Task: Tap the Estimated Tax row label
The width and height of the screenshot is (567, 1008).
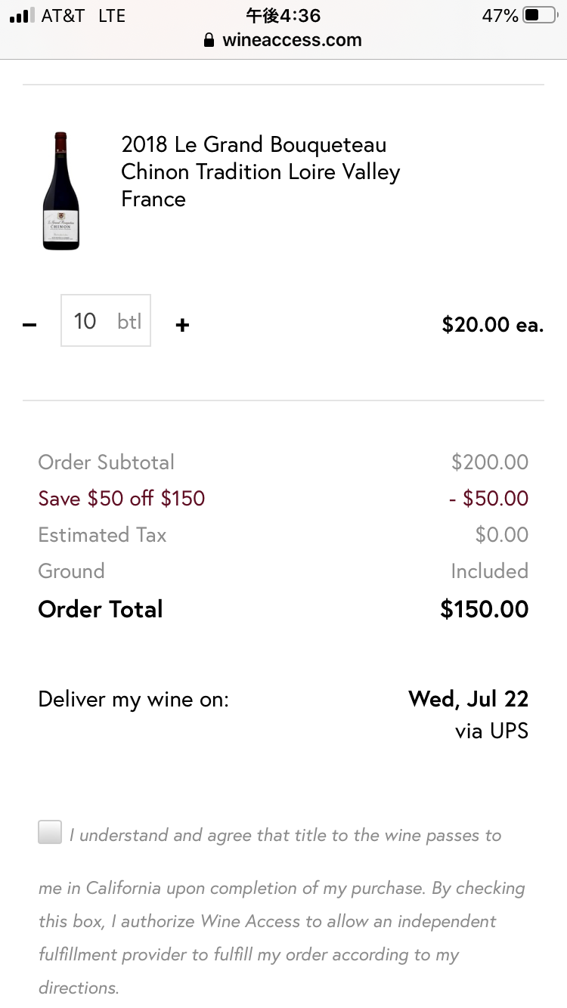Action: 102,535
